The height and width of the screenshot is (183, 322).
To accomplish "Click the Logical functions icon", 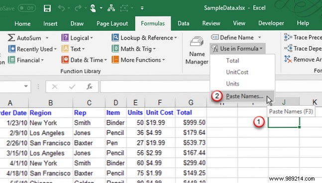I will (x=65, y=38).
